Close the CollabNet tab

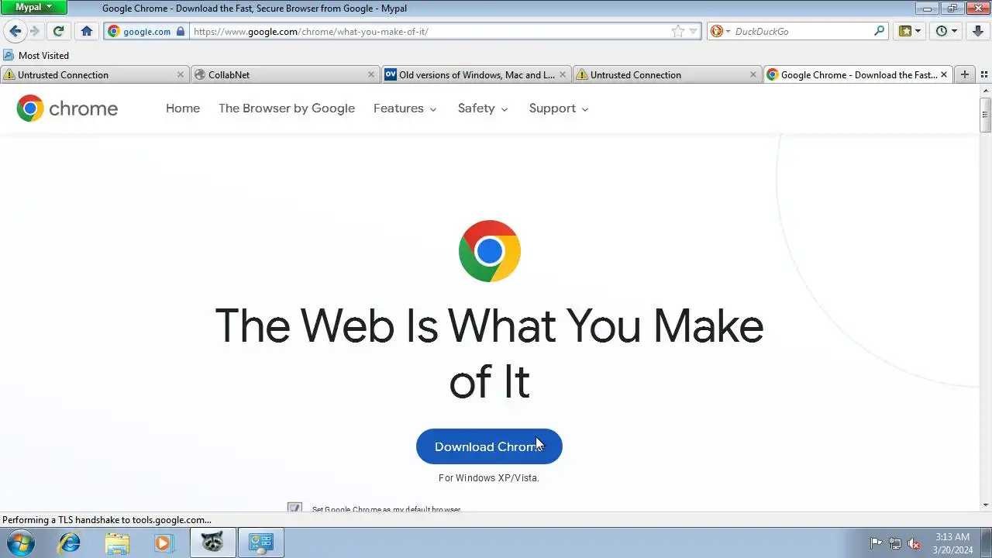(x=370, y=75)
